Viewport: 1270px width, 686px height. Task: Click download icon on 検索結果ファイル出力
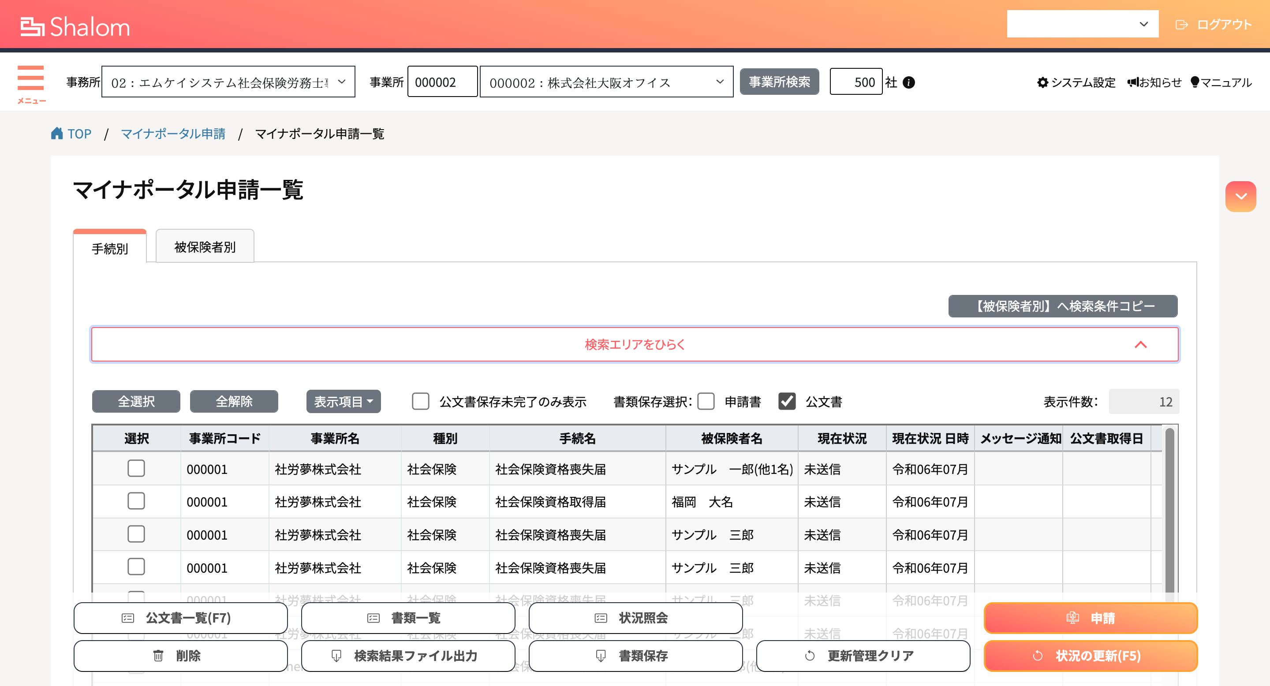click(x=336, y=656)
